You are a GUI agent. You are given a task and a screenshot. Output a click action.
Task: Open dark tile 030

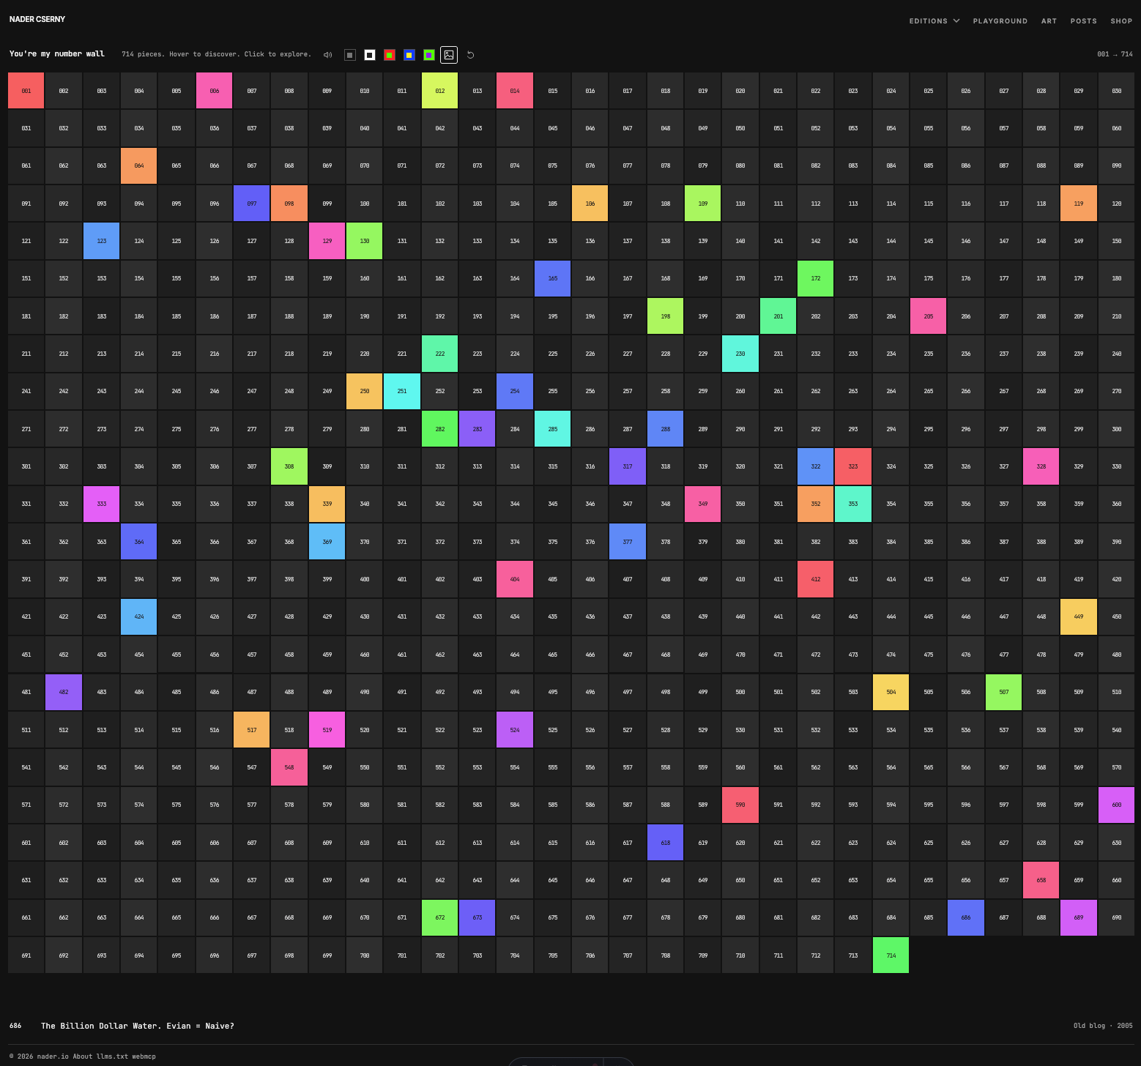(1117, 91)
